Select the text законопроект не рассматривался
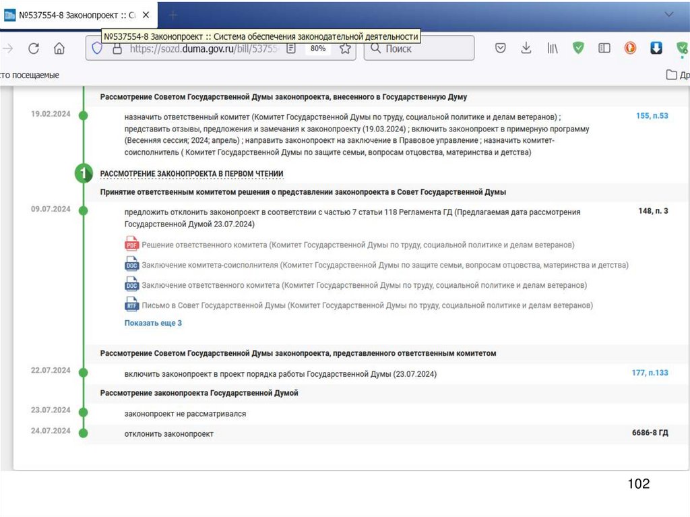Screen dimensions: 690x517 pos(185,414)
